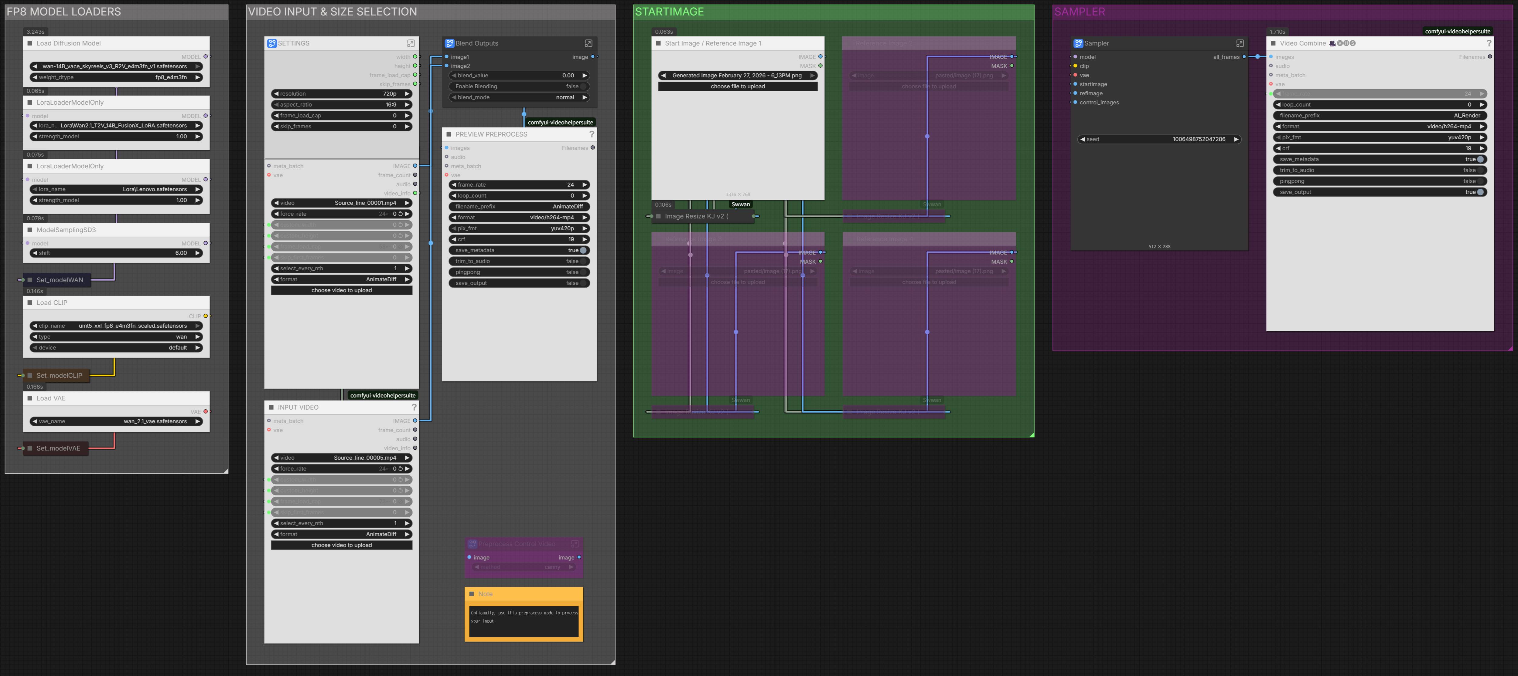Click choose file to upload for Start Image
Image resolution: width=1518 pixels, height=676 pixels.
(737, 86)
